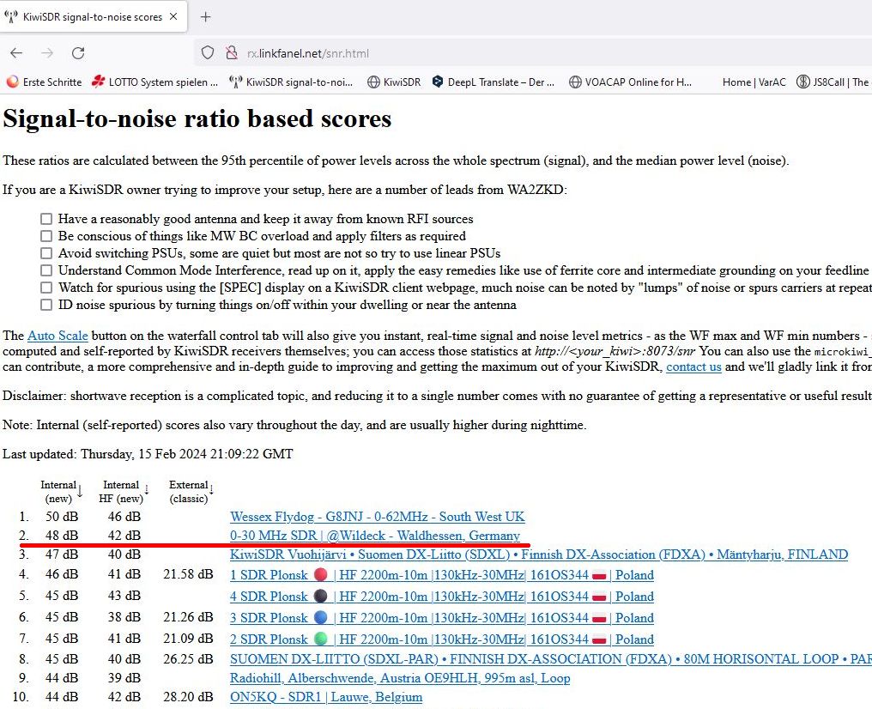Click the insecure connection lock icon
Viewport: 872px width, 709px height.
tap(230, 53)
